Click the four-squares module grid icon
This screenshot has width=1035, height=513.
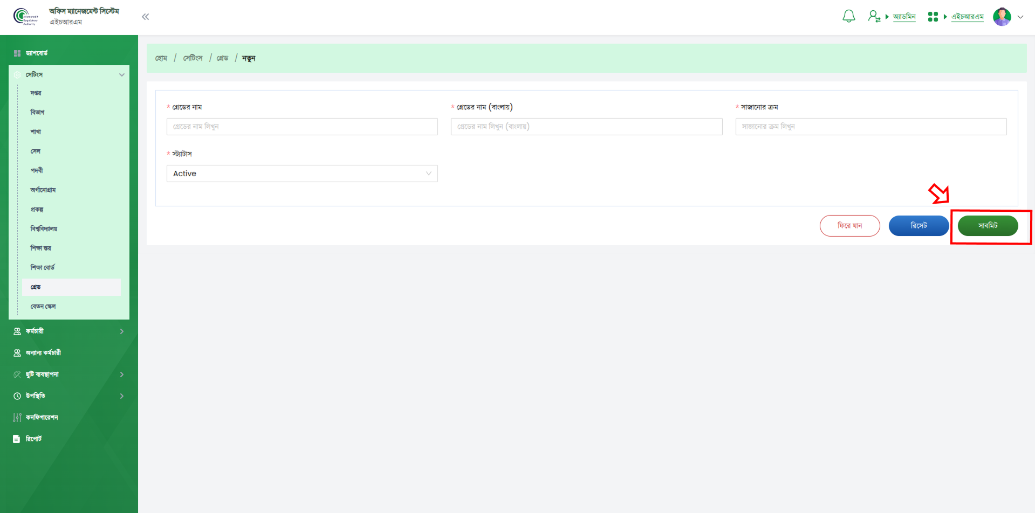tap(933, 17)
